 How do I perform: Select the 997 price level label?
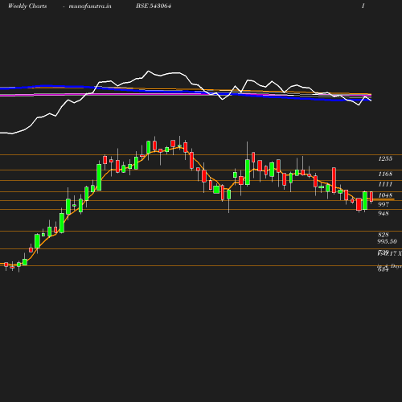(384, 204)
